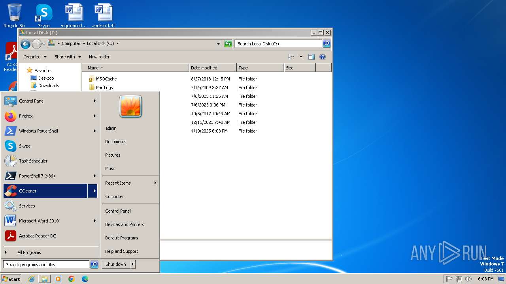Screen dimensions: 506x284
Task: Open Services from the Start menu
Action: (x=51, y=206)
